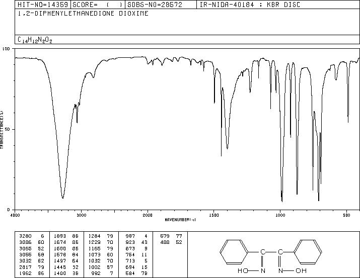
Task: Click peak table value 1073
Action: (x=94, y=254)
